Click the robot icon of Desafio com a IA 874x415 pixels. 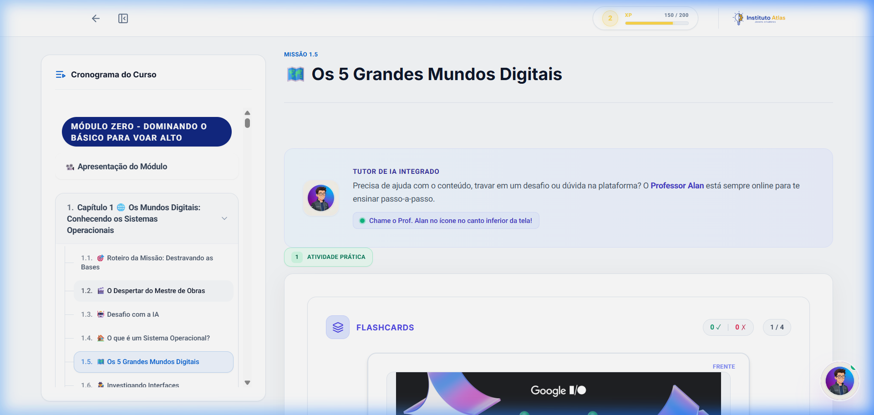[101, 314]
